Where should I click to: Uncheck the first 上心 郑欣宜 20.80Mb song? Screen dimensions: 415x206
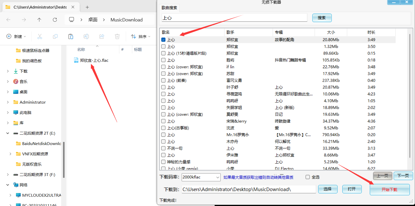pos(163,40)
